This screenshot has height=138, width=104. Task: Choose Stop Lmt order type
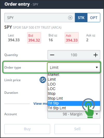pos(74,98)
